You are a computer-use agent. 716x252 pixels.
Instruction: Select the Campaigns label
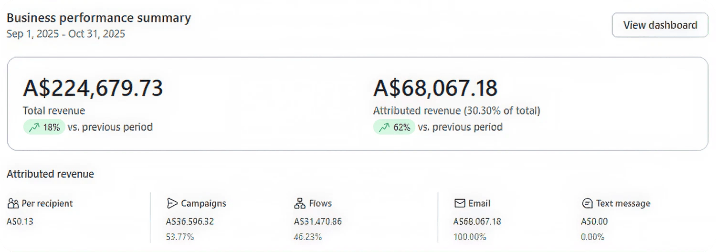coord(203,203)
